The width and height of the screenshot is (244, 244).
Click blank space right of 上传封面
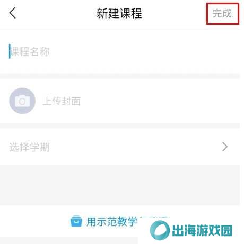click(x=159, y=101)
